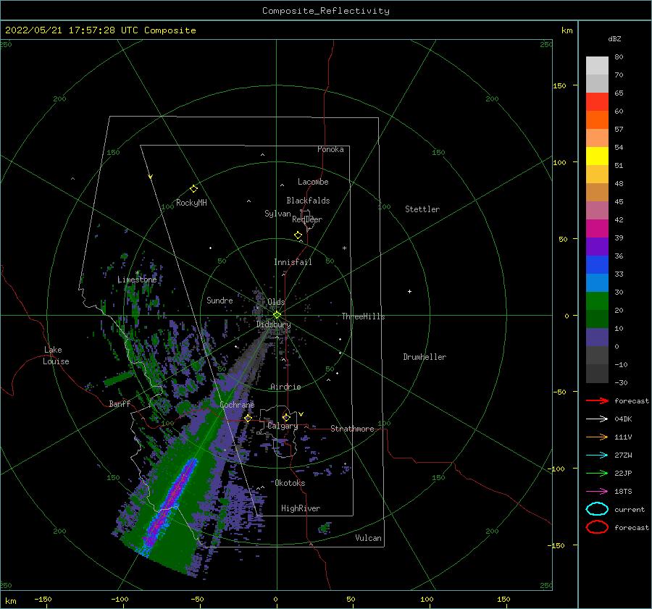Click the Sylvan label

tap(277, 214)
